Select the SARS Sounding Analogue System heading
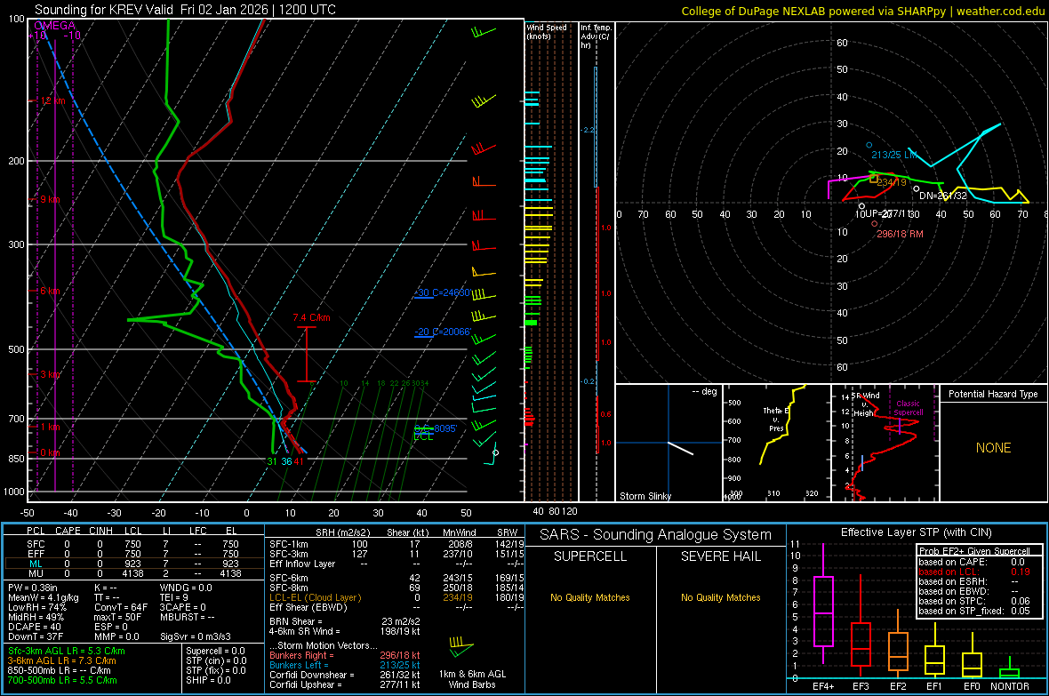Screen dimensions: 1049x696 pos(655,535)
